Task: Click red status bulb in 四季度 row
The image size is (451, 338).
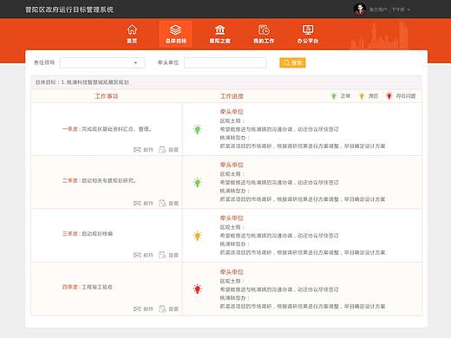Action: (198, 289)
